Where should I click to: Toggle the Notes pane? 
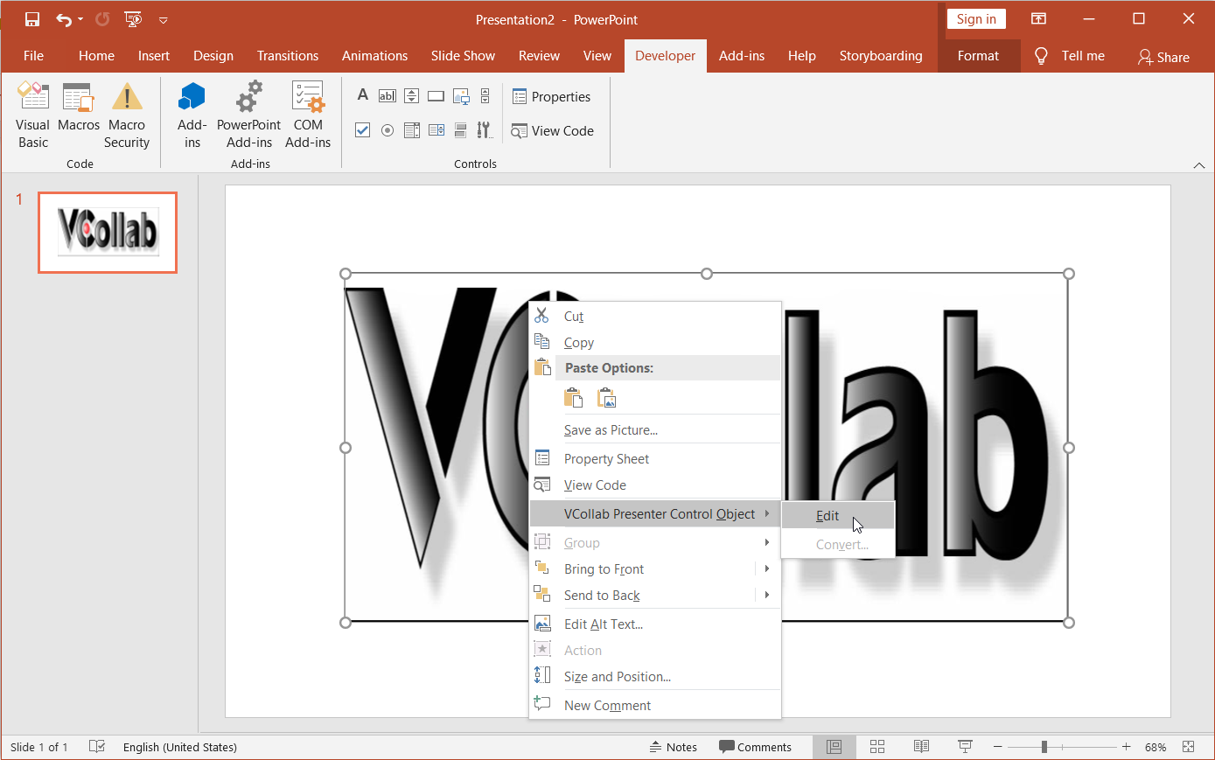[673, 747]
